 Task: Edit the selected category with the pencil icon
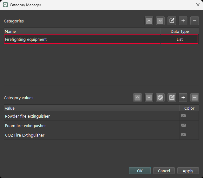point(172,21)
